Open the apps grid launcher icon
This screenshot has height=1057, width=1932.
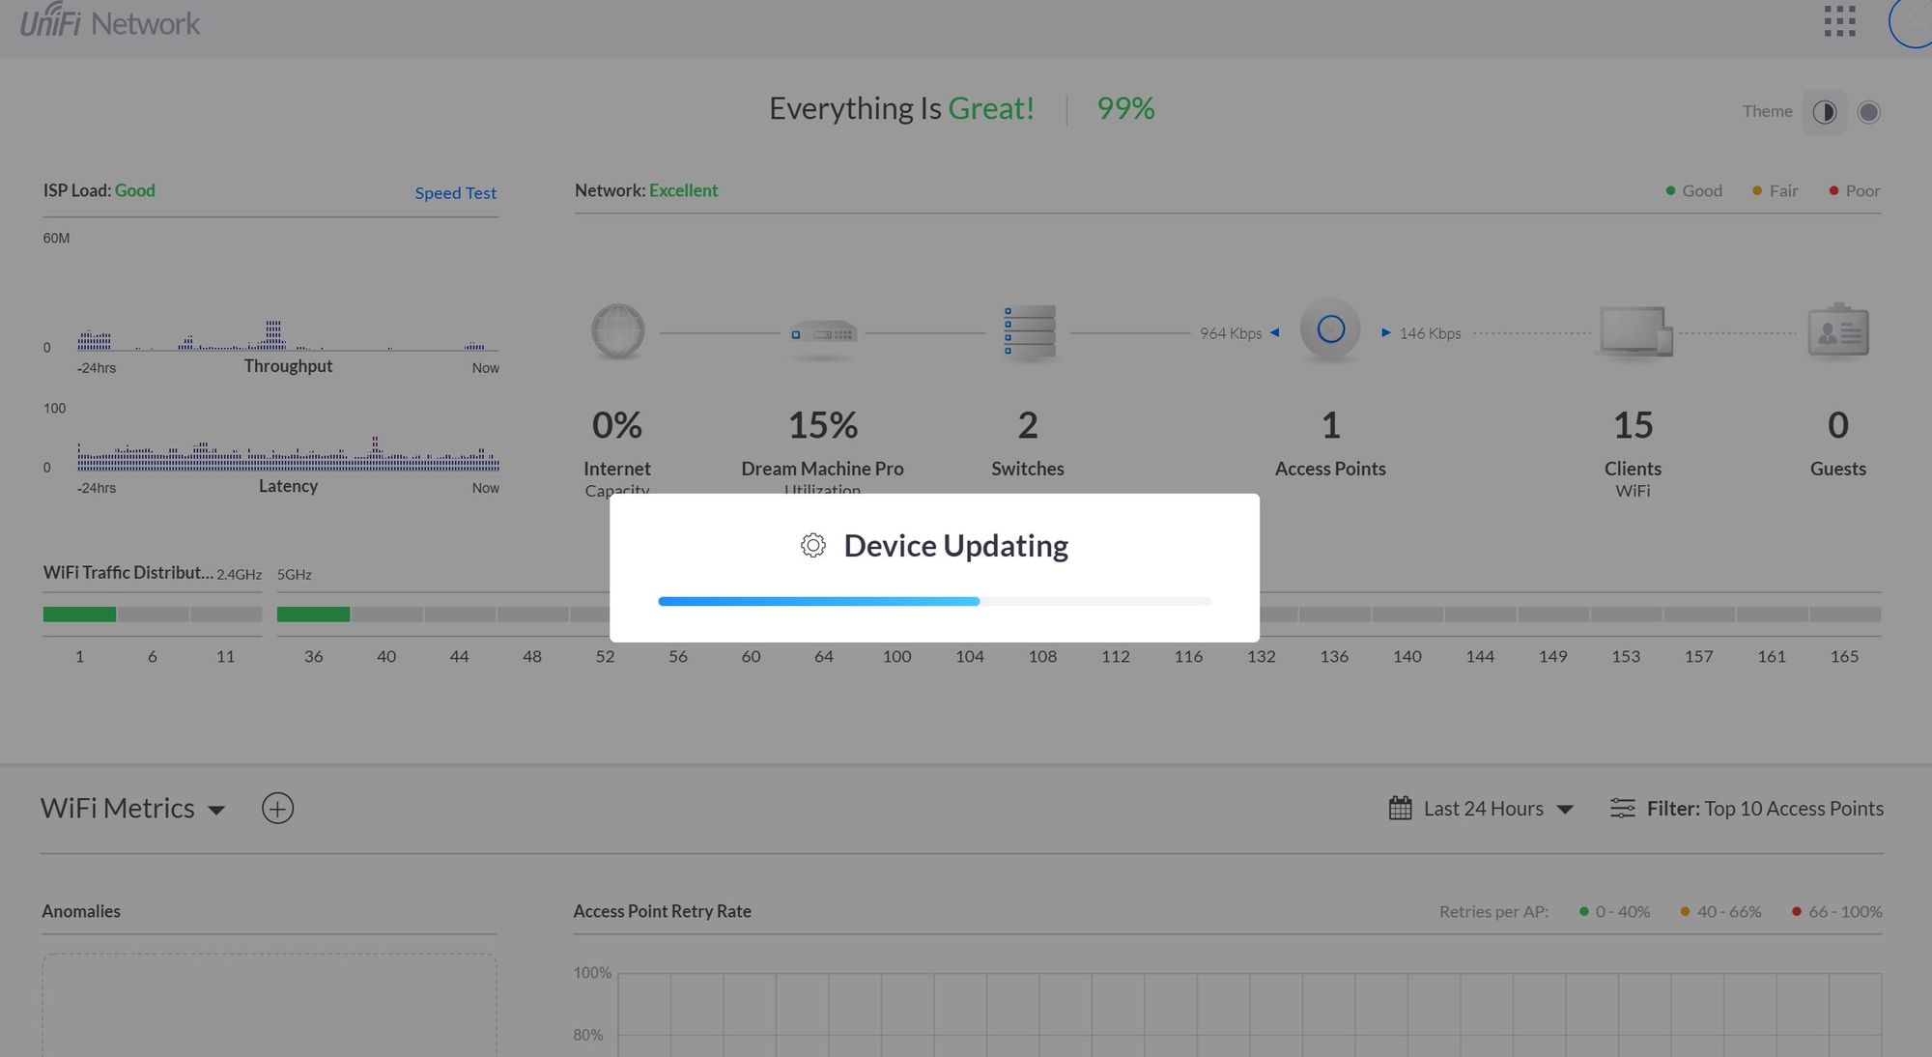pos(1839,21)
